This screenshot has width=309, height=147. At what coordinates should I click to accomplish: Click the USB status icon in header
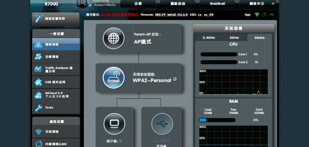click(272, 14)
